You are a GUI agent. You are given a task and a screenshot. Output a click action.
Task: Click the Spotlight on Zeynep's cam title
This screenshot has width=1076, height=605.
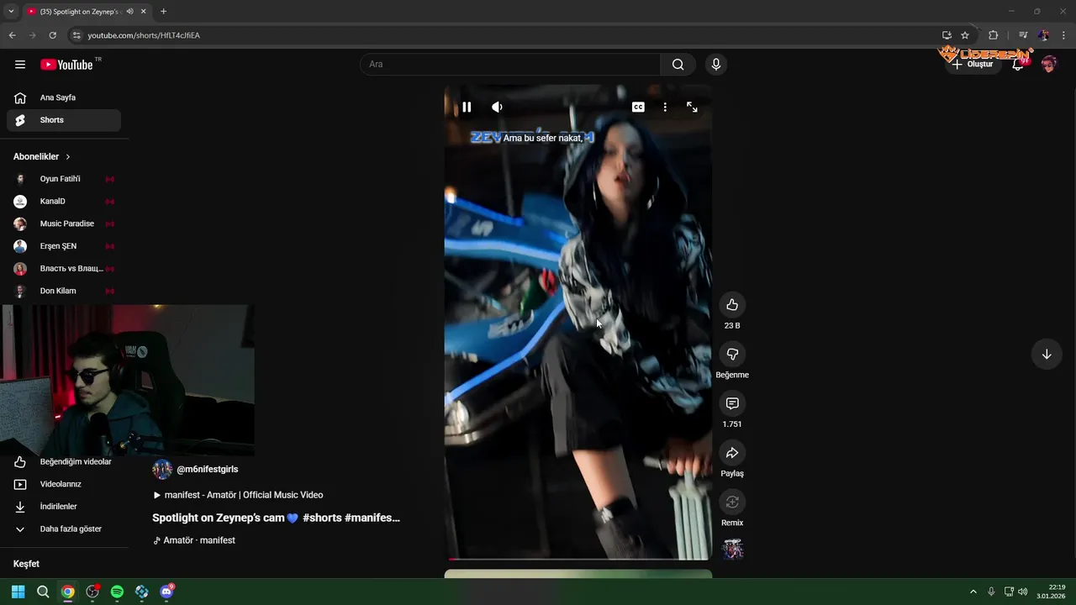click(276, 518)
